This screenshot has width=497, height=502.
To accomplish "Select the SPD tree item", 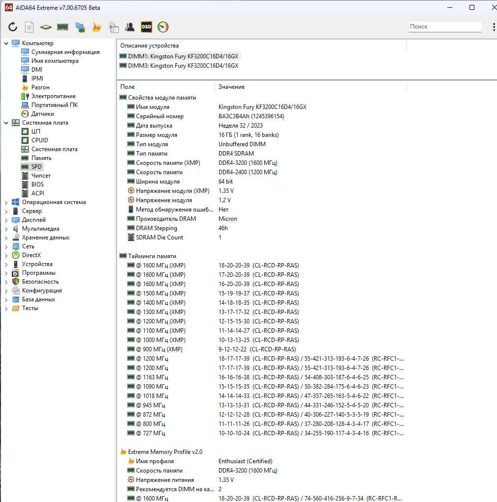I will pyautogui.click(x=36, y=167).
